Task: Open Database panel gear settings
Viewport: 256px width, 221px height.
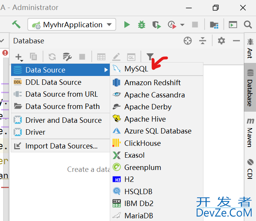Action: 221,41
